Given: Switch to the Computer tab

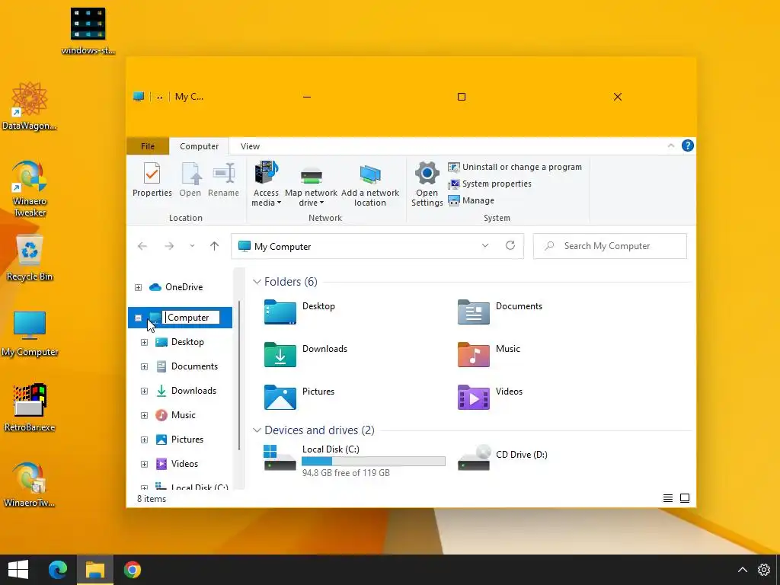Looking at the screenshot, I should point(199,146).
